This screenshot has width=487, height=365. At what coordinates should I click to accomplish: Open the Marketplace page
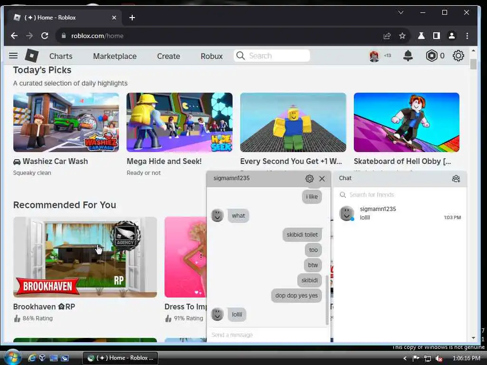[115, 56]
